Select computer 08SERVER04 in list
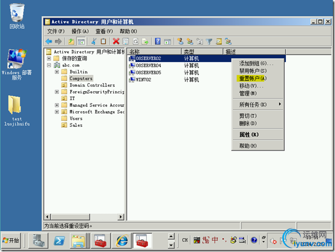 coord(149,66)
